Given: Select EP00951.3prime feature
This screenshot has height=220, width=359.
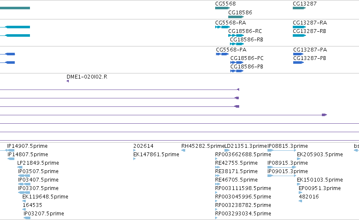Looking at the screenshot, I should click(x=300, y=193).
